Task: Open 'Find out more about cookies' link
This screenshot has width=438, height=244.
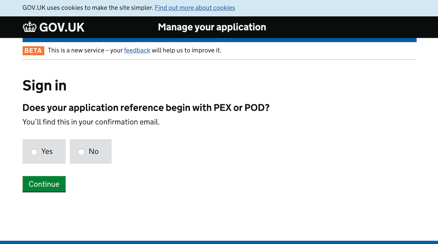Action: click(195, 8)
